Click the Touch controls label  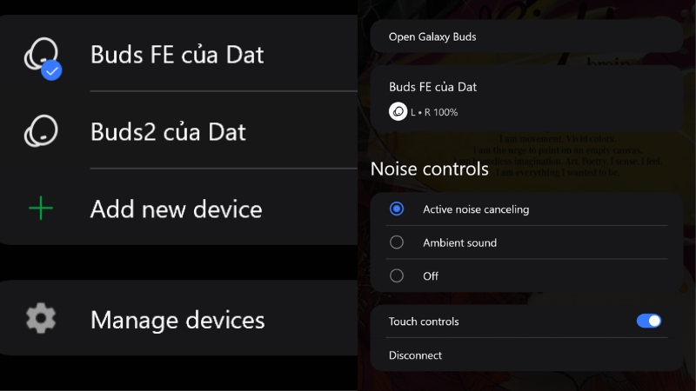click(x=424, y=321)
